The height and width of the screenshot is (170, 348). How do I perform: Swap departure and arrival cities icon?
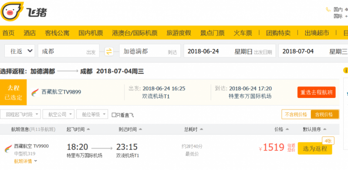tap(109, 52)
